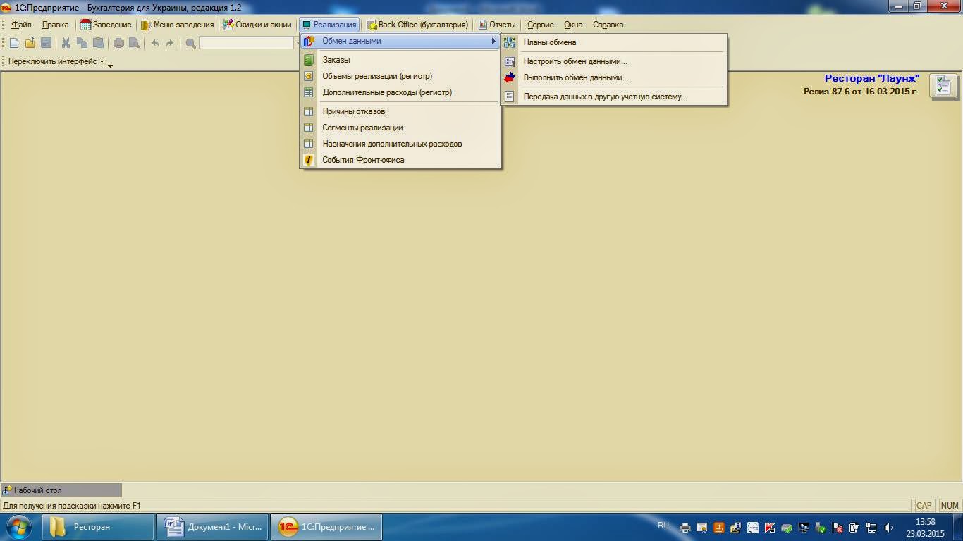Click the volume speaker tray icon
This screenshot has width=963, height=541.
[x=888, y=528]
